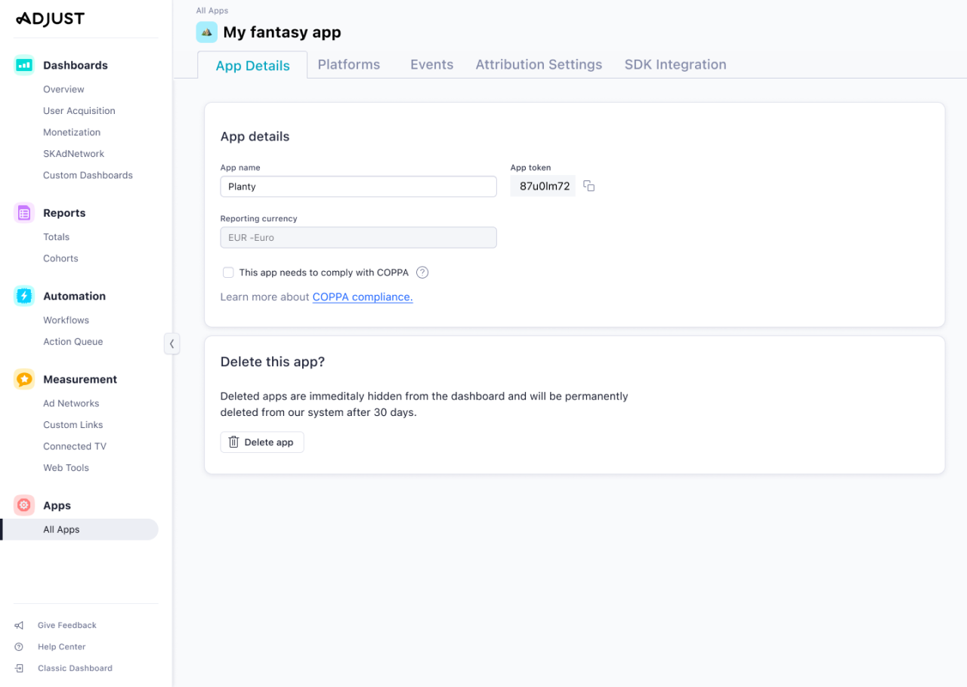Select the Attribution Settings tab
The width and height of the screenshot is (967, 687).
pyautogui.click(x=538, y=64)
